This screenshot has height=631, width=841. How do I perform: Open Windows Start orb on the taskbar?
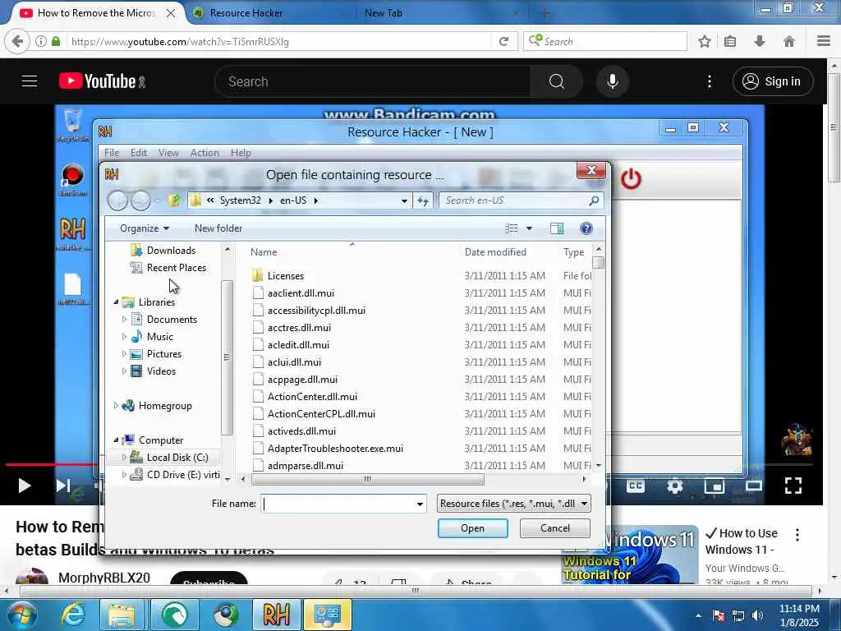click(x=21, y=615)
